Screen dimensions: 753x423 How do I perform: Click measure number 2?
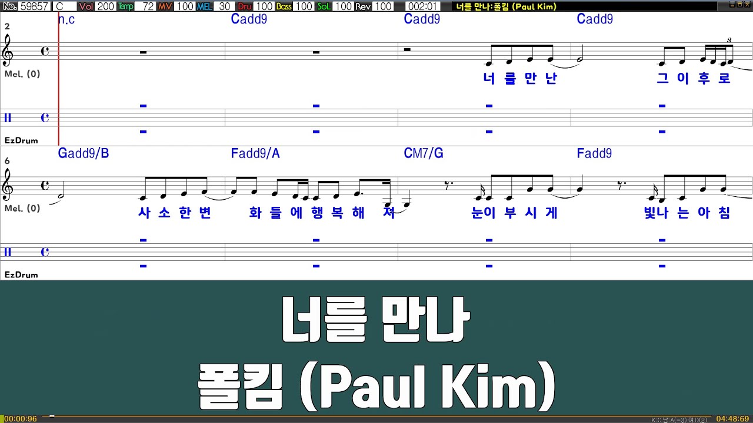pos(6,26)
